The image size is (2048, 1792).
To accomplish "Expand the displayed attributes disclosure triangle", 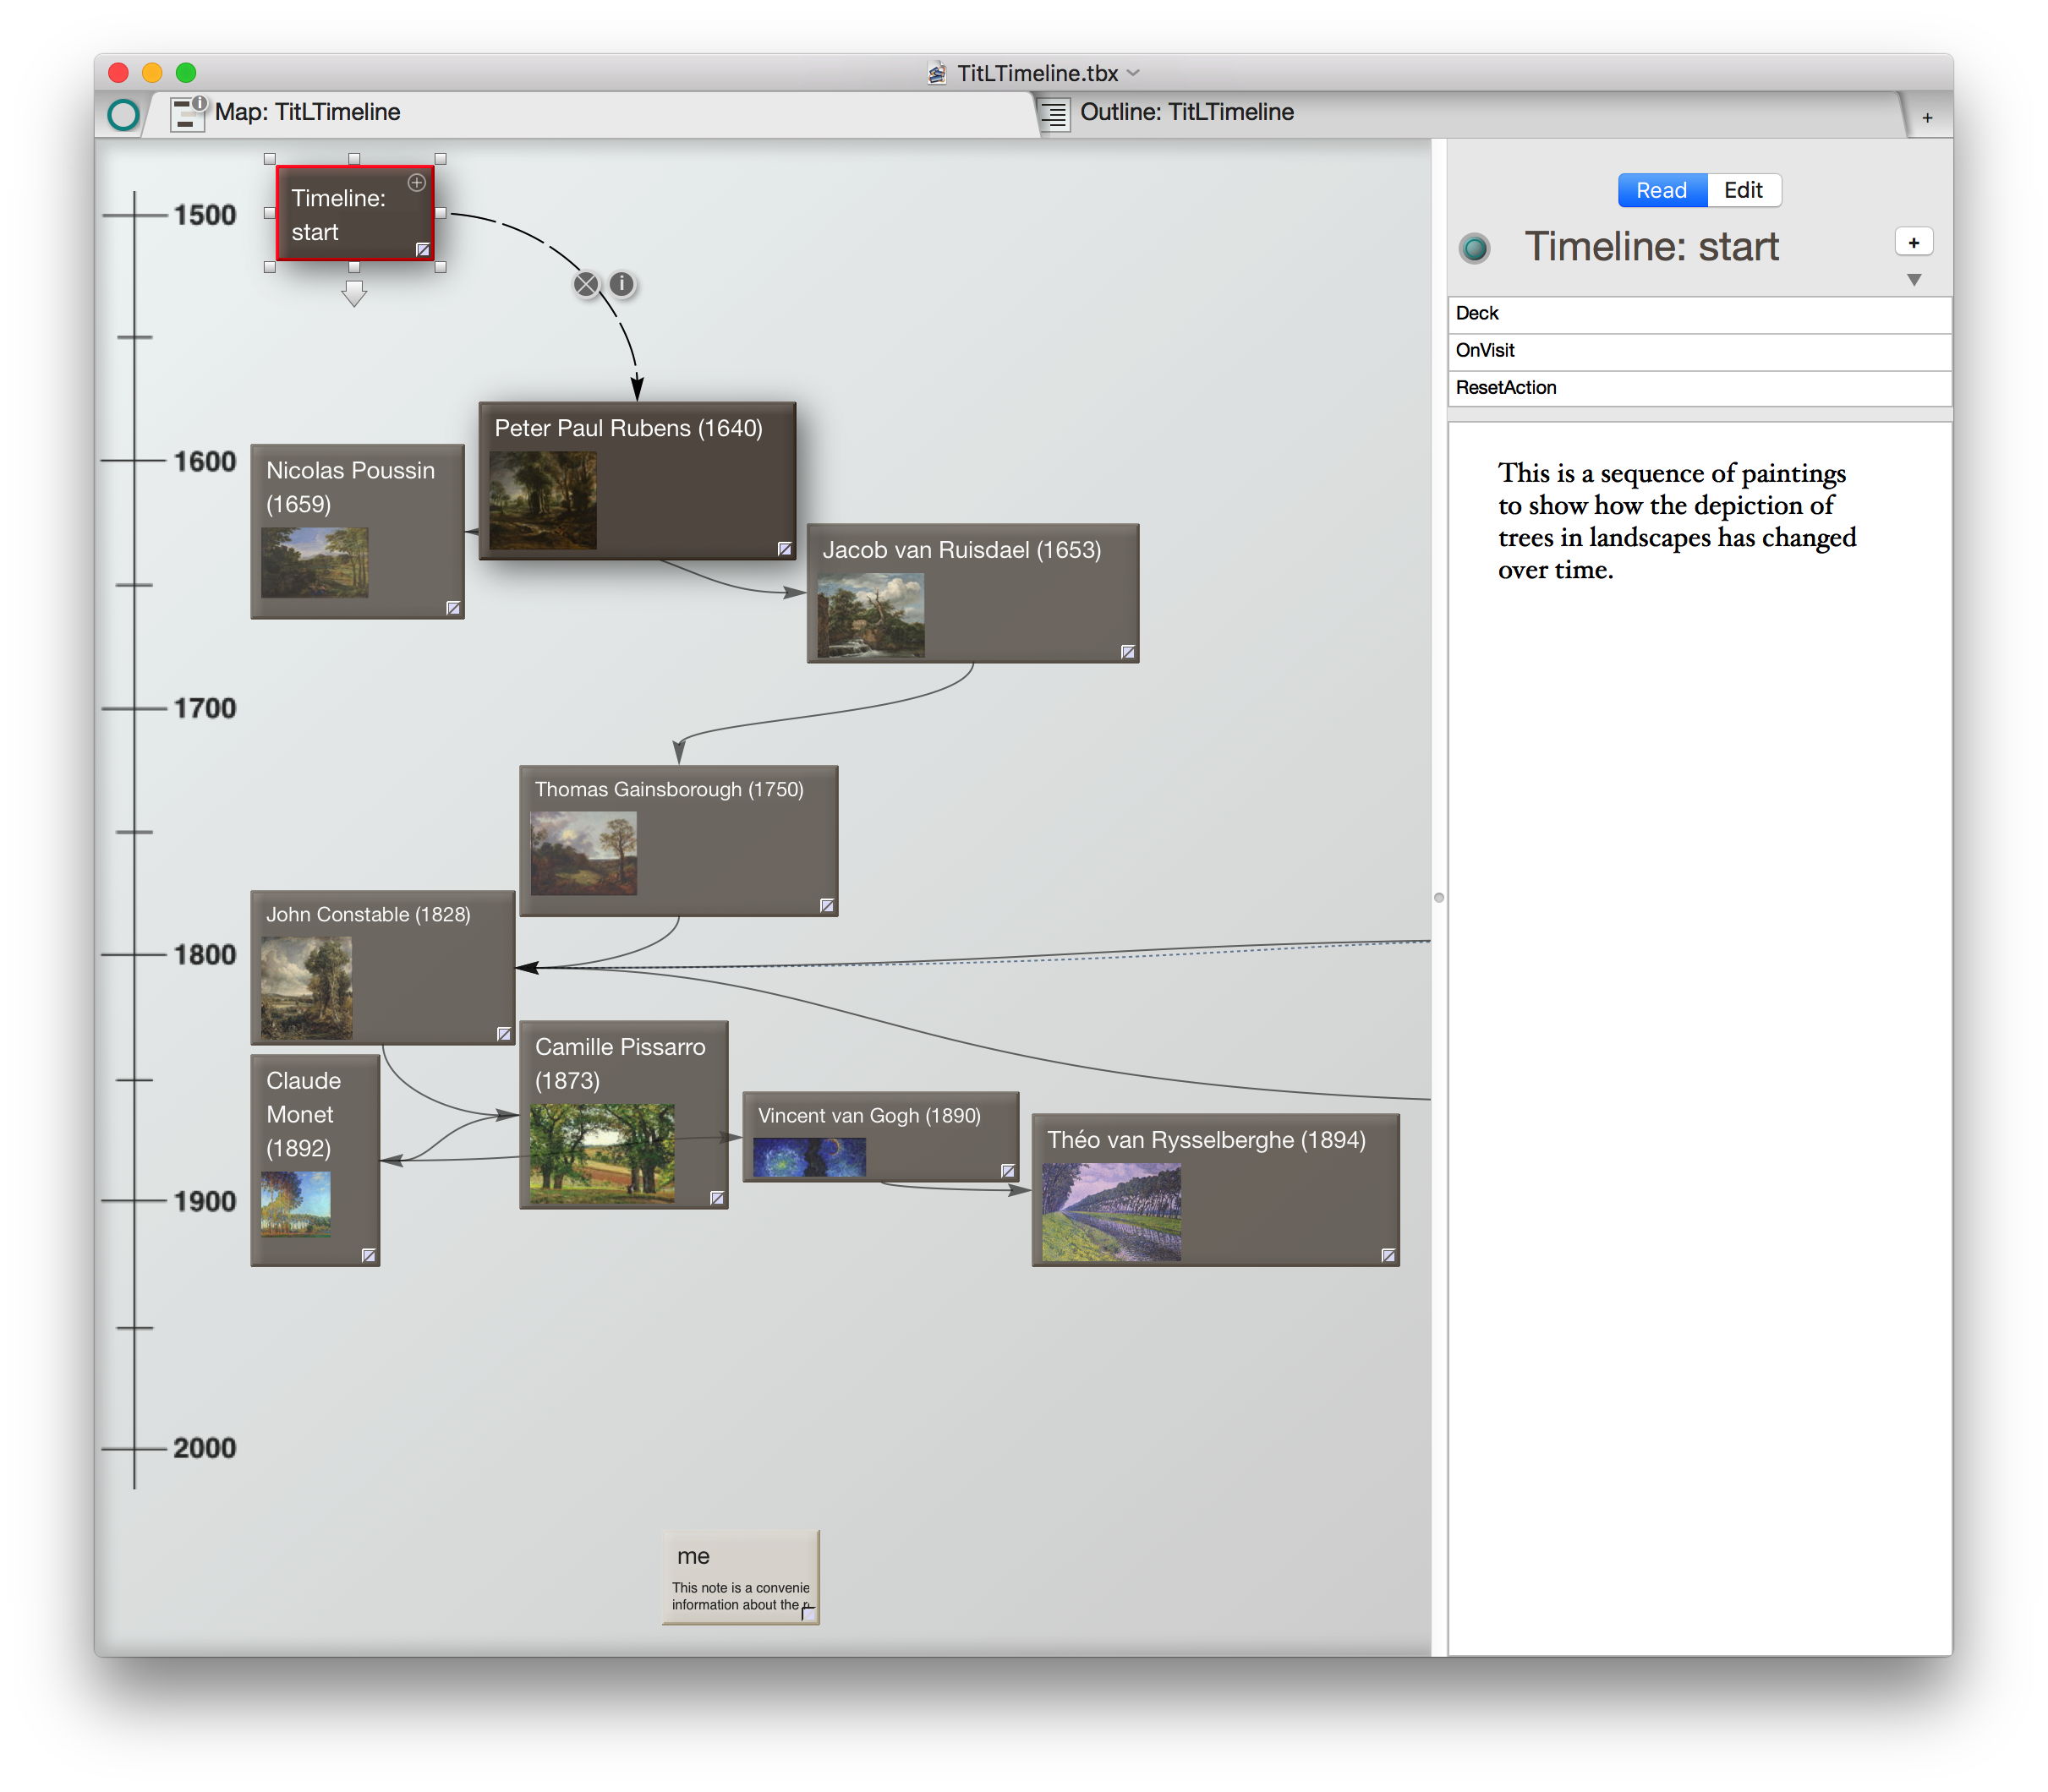I will click(1913, 281).
